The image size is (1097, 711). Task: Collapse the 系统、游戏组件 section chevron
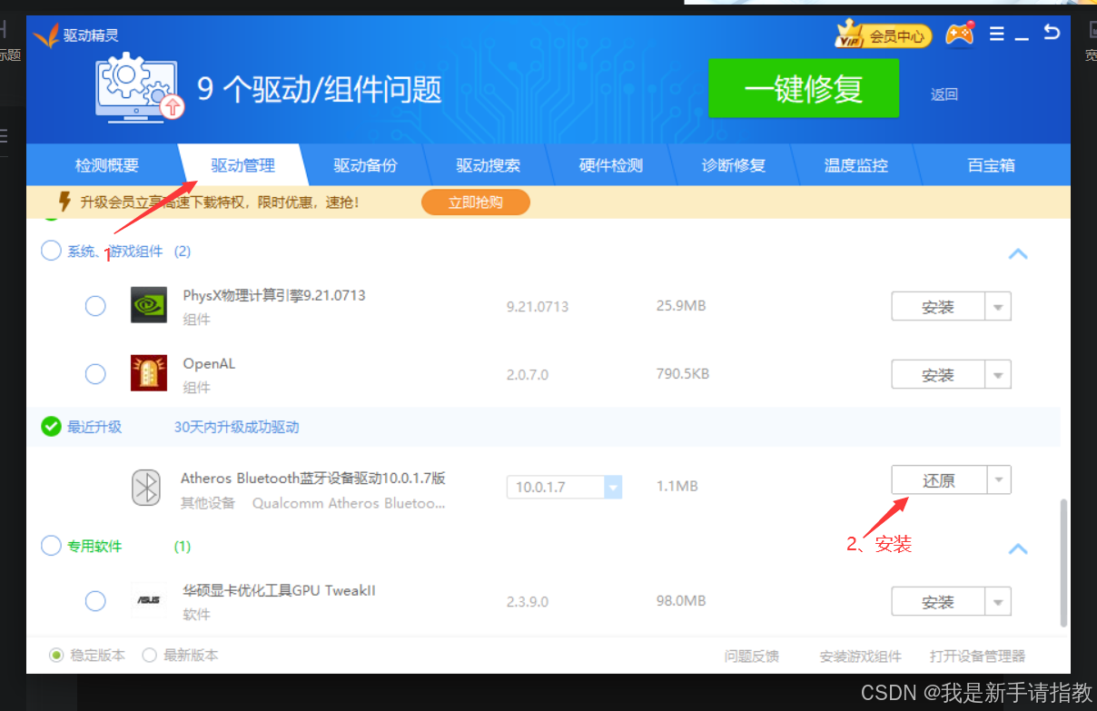tap(1018, 253)
